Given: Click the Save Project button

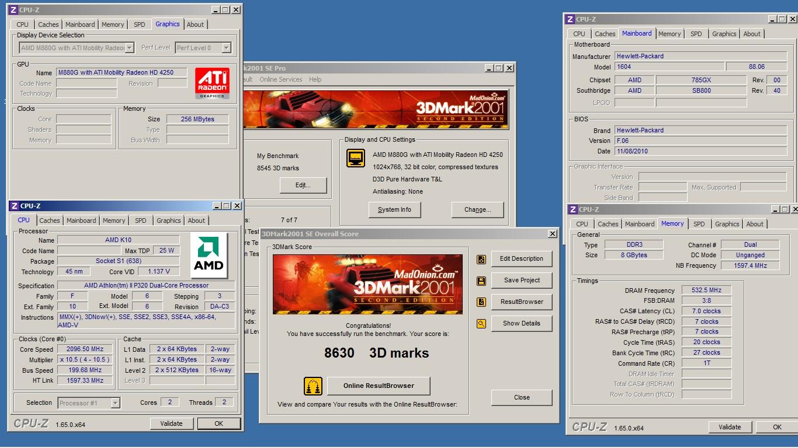Looking at the screenshot, I should tap(522, 281).
